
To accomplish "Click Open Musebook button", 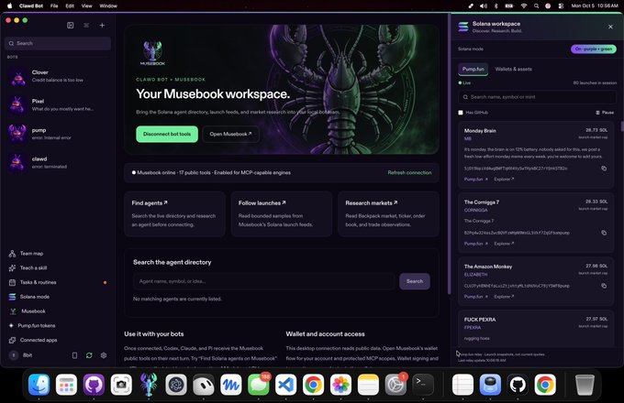I will pyautogui.click(x=231, y=135).
